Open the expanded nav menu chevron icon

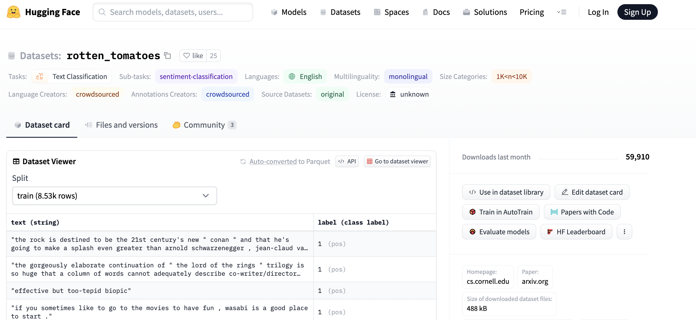click(562, 12)
